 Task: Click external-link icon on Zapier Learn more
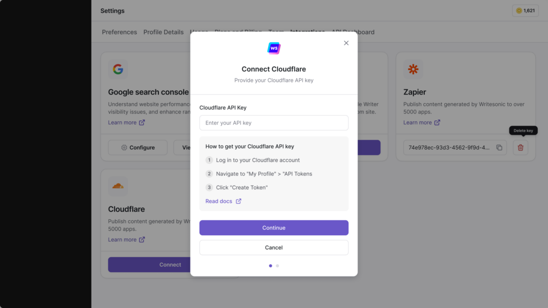pos(438,122)
